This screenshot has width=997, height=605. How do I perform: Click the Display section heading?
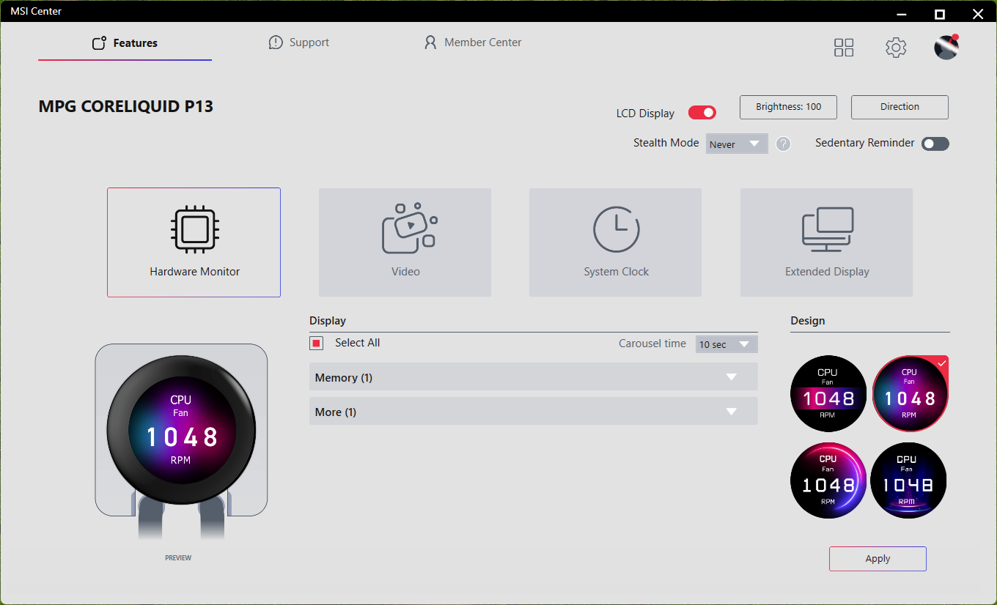point(328,321)
